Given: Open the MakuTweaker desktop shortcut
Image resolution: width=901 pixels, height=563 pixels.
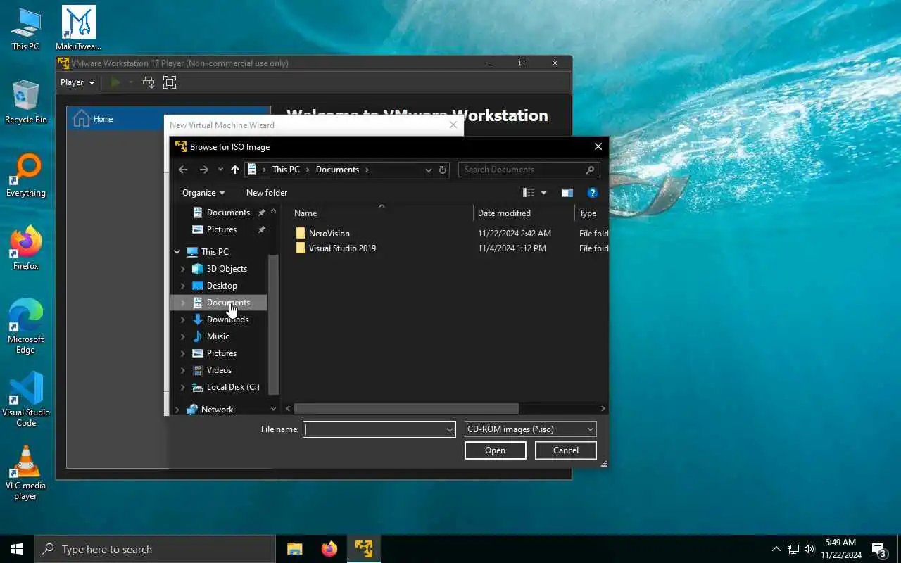Looking at the screenshot, I should coord(78,29).
